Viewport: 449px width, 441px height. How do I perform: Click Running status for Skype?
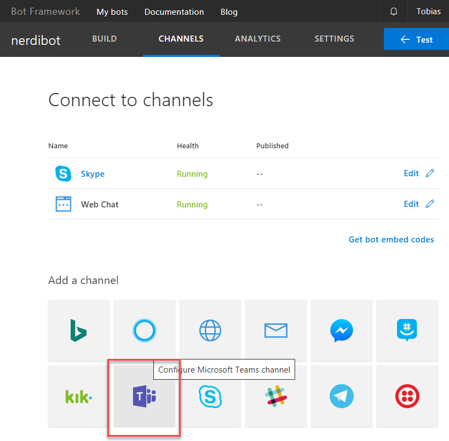point(192,173)
